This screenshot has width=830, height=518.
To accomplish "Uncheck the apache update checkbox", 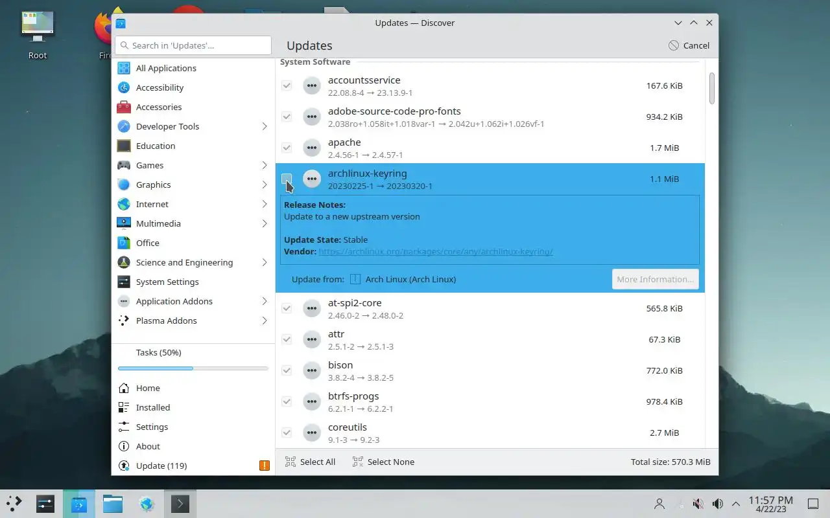I will [x=287, y=148].
